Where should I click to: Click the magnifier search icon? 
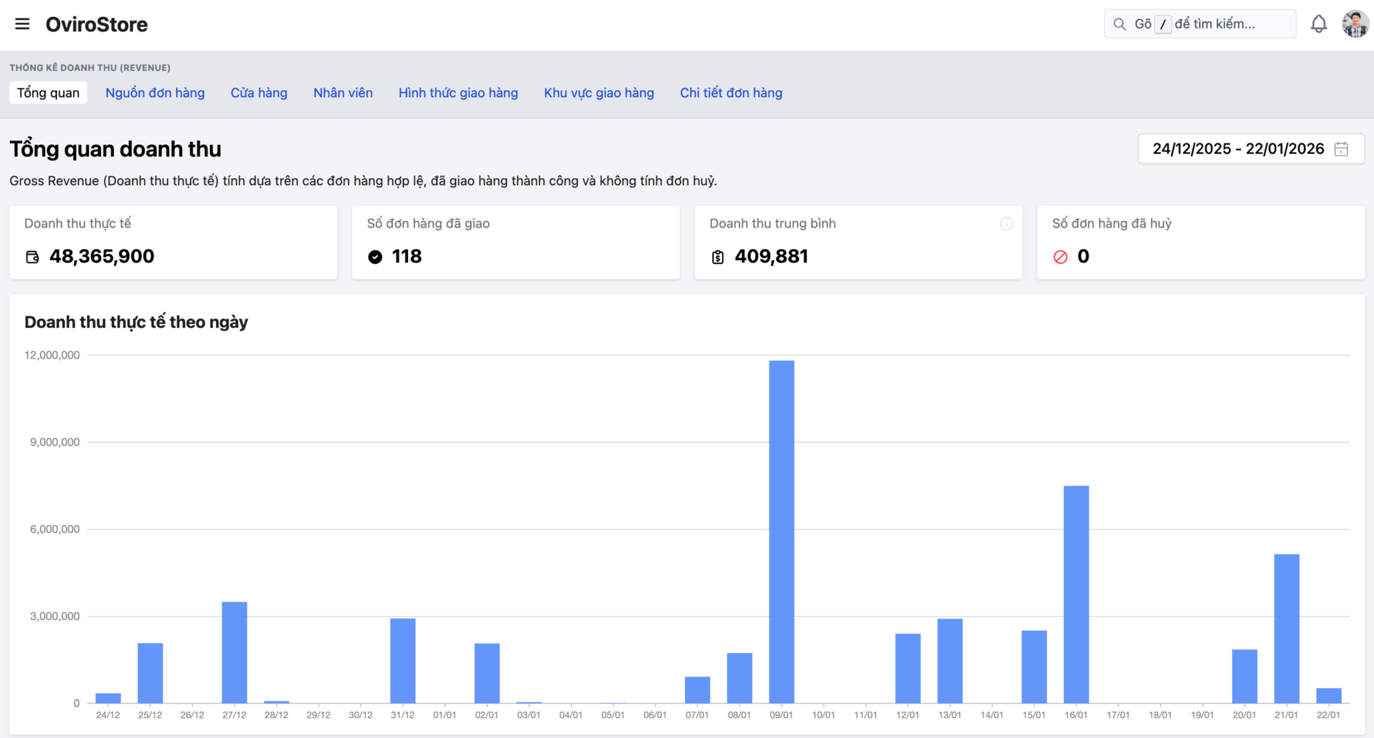click(1119, 24)
